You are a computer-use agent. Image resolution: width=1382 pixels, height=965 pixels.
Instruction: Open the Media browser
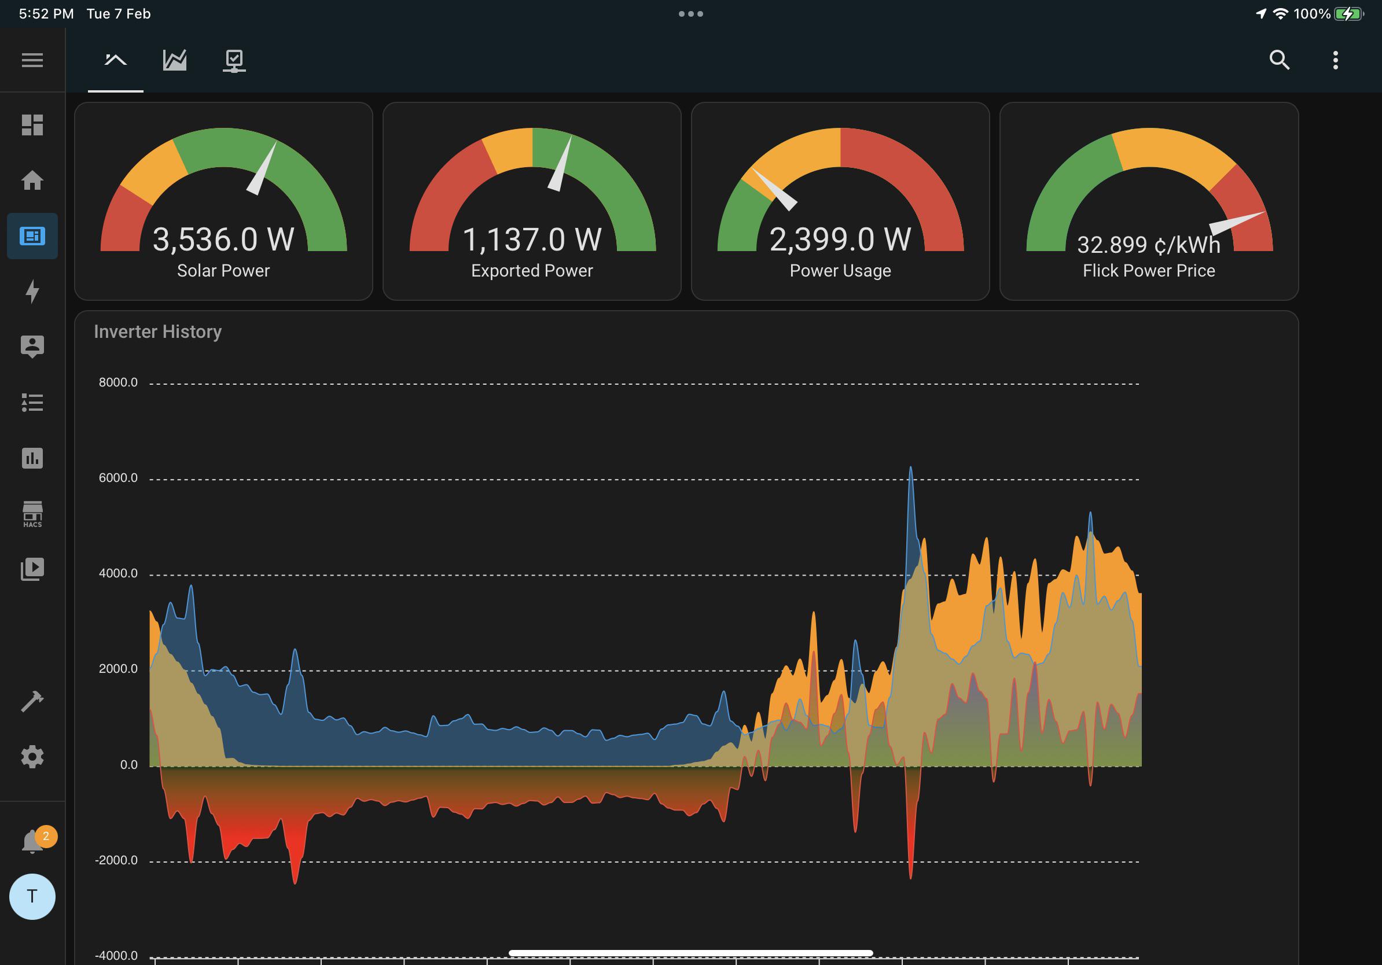(32, 569)
